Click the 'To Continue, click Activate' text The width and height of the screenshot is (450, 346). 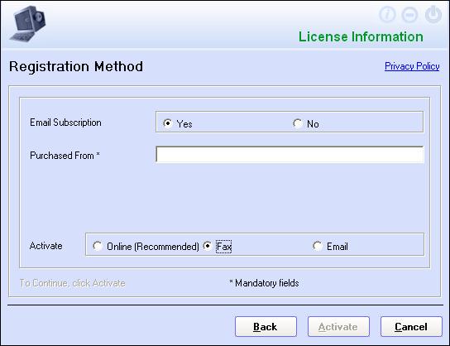coord(72,283)
